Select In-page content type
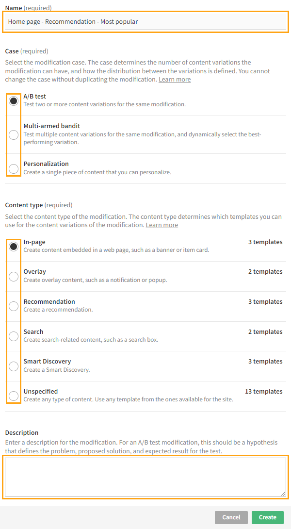Viewport: 291px width, 529px height. click(14, 247)
